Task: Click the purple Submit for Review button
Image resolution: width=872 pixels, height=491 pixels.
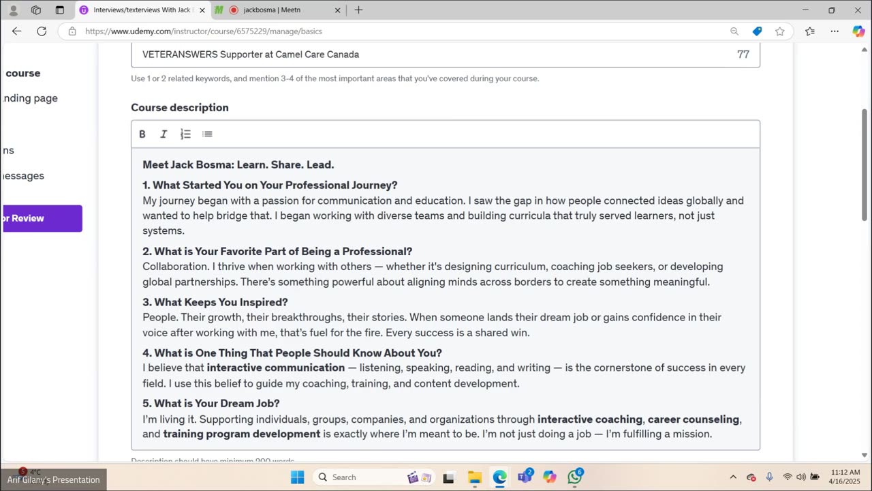Action: point(42,218)
